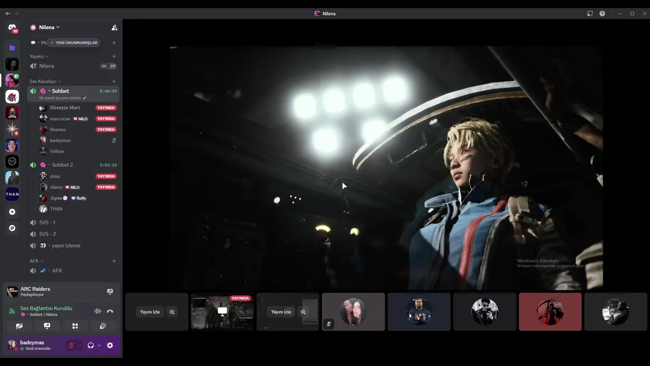This screenshot has height=366, width=650.
Task: Add a channel to the Yayıncı category
Action: click(114, 56)
